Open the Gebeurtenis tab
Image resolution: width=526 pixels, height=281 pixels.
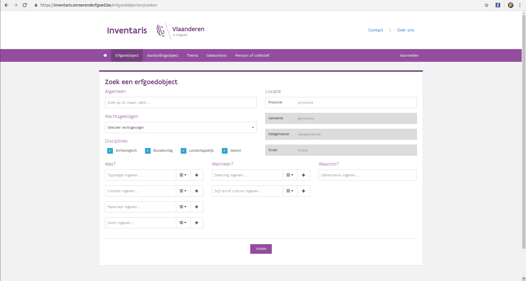coord(216,55)
